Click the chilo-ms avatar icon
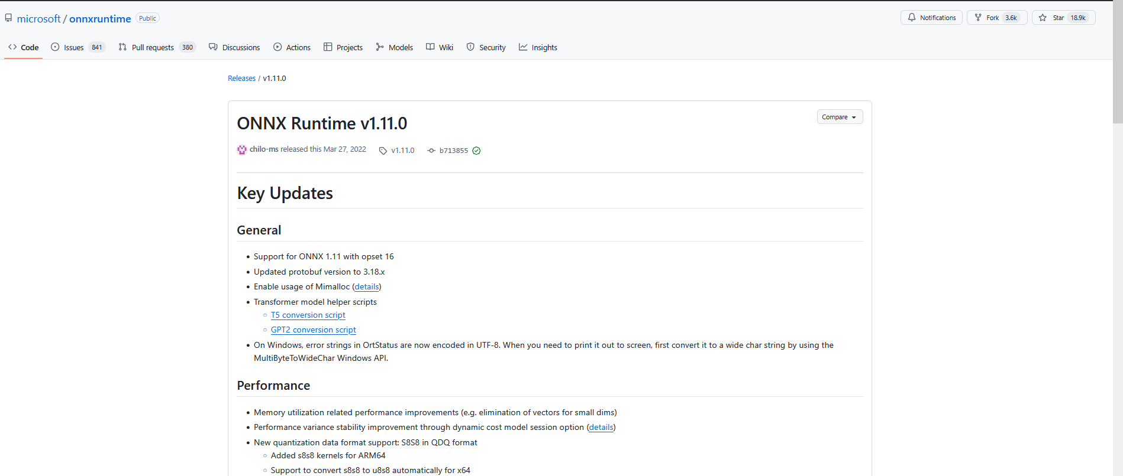Image resolution: width=1123 pixels, height=476 pixels. (242, 150)
